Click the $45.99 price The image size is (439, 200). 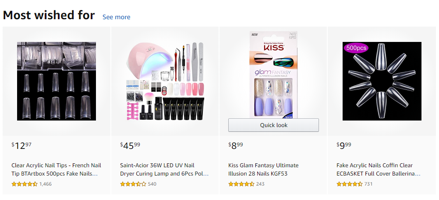tap(130, 146)
